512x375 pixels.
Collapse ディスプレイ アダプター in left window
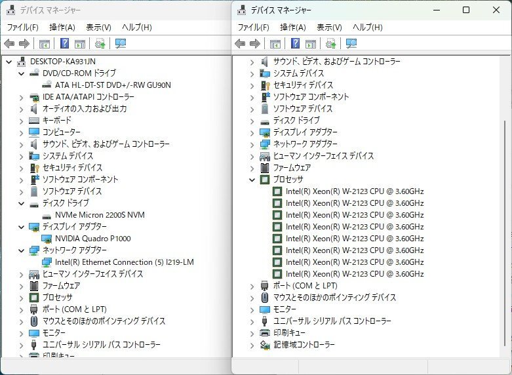point(22,227)
